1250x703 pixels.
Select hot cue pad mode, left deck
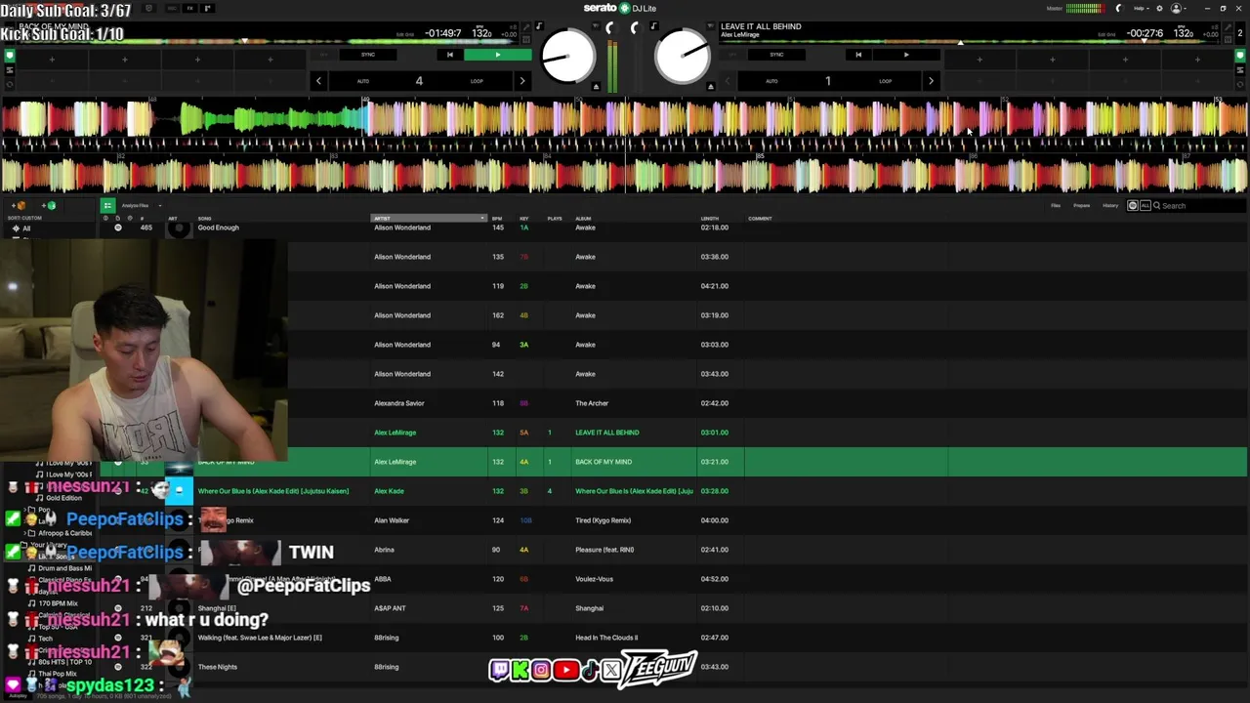point(10,56)
